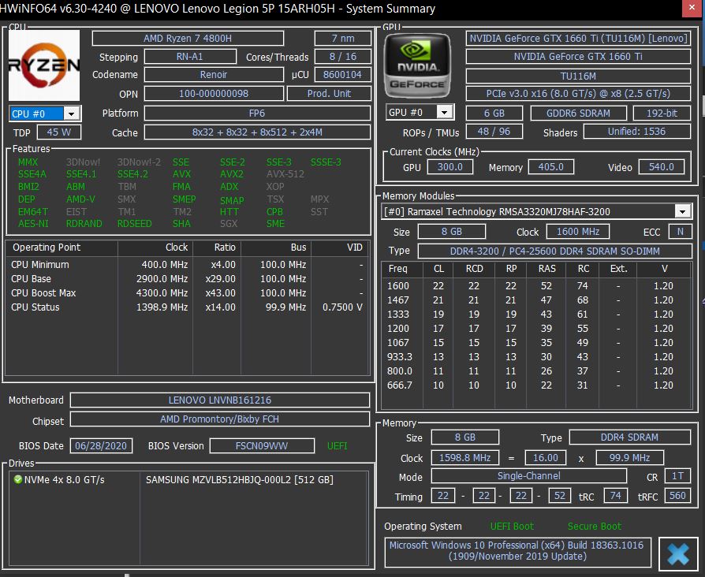
Task: Click the AMD Ryzen logo image
Action: tap(44, 66)
